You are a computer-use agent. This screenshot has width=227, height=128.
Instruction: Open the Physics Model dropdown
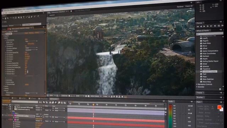click(32, 93)
